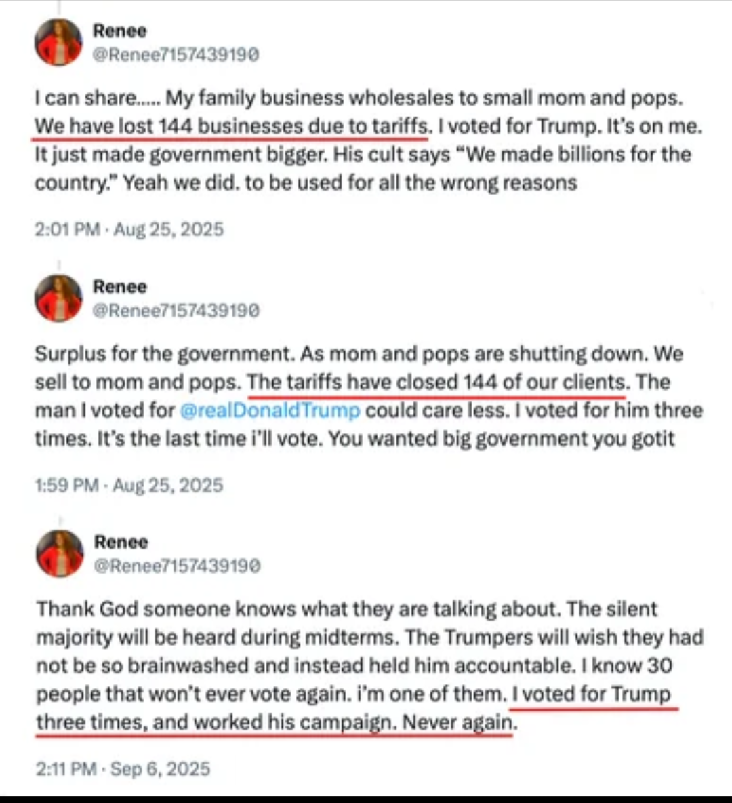Click the underlined 'tariffs have closed 144 of our clients' text

(x=436, y=382)
